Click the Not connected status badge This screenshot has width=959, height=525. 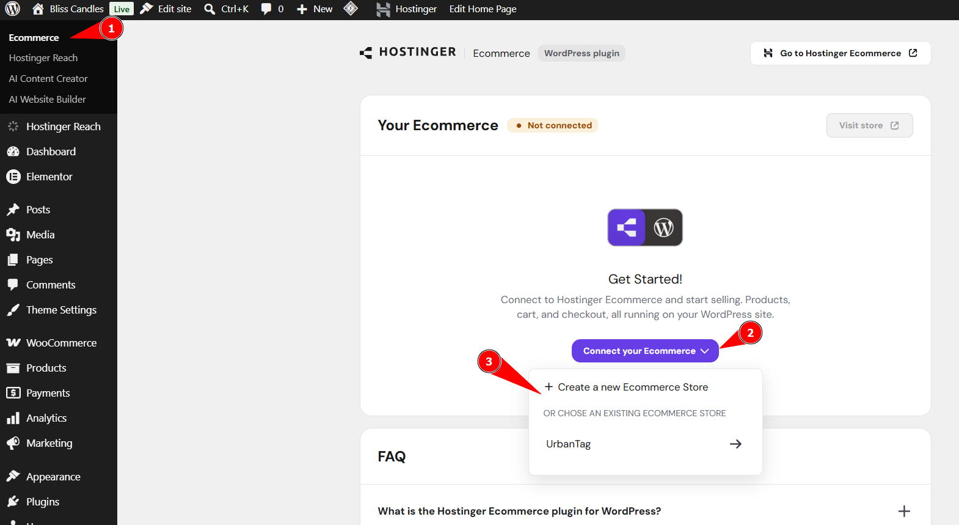[x=553, y=125]
